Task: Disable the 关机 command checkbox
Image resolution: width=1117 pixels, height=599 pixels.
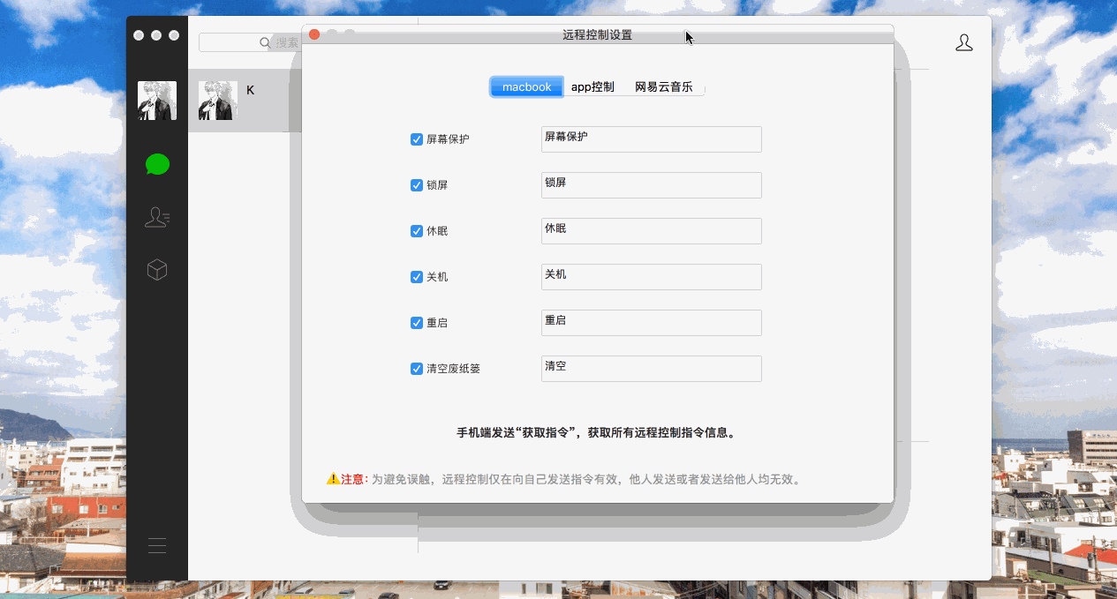Action: point(417,277)
